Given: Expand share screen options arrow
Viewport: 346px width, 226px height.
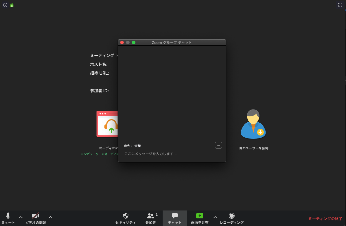Looking at the screenshot, I should [x=215, y=217].
